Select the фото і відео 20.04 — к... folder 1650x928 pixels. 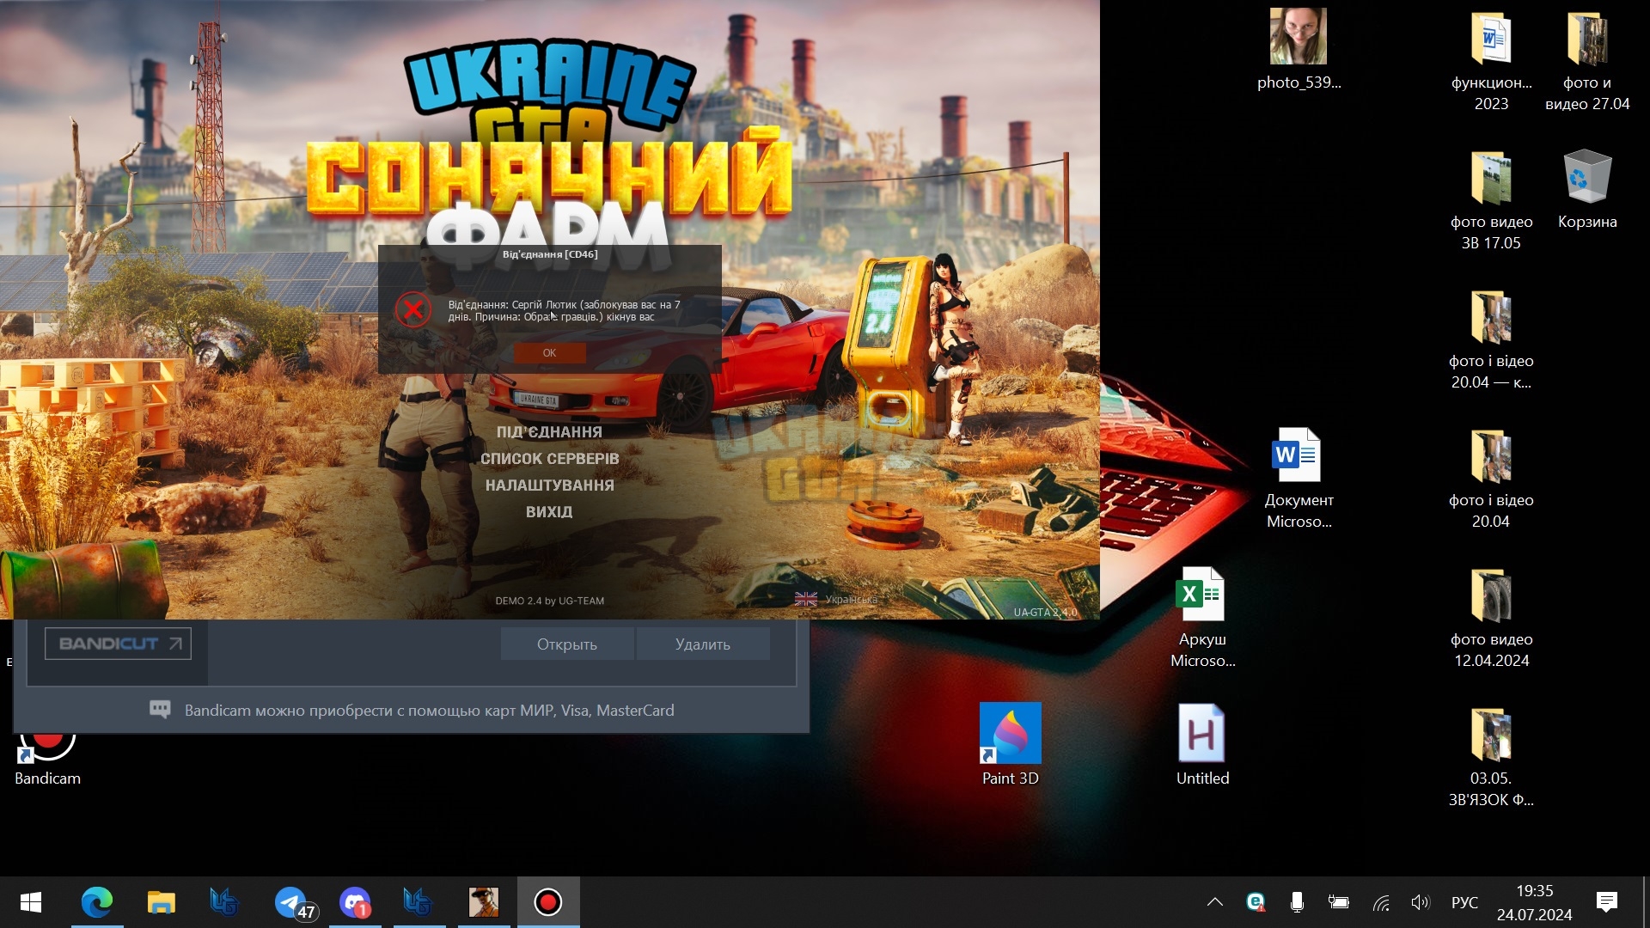[x=1491, y=340]
